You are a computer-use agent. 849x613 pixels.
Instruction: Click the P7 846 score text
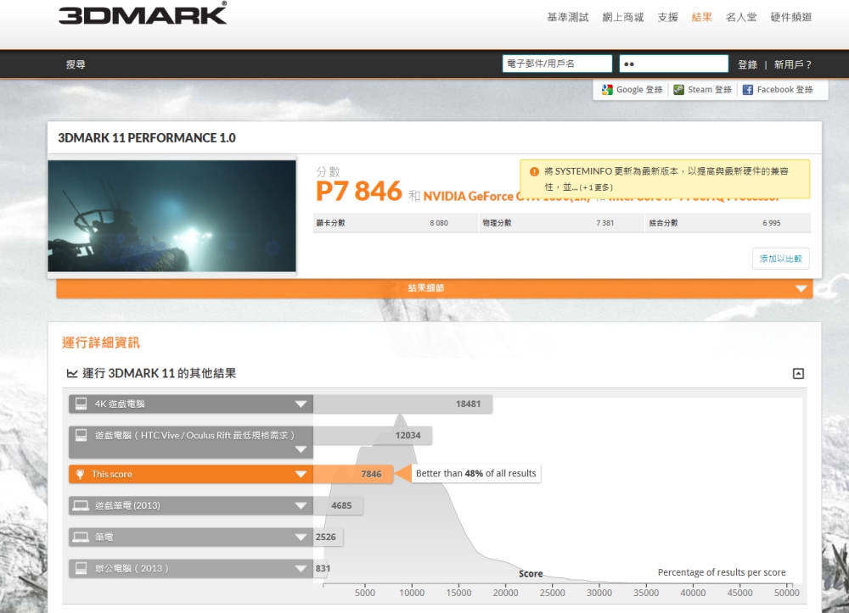pos(359,192)
